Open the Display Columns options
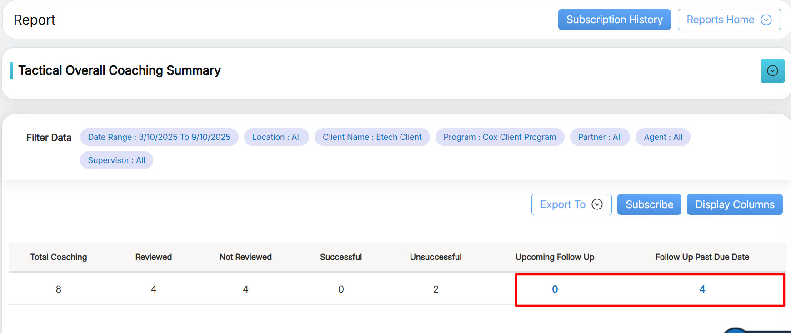791x333 pixels. [x=735, y=204]
